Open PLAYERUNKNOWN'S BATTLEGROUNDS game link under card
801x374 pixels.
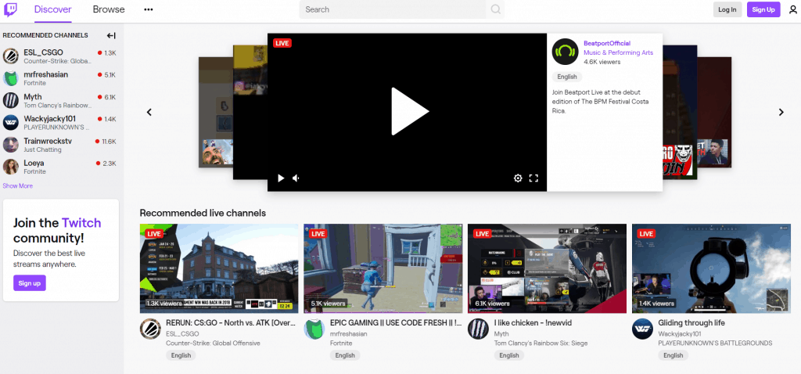(715, 343)
